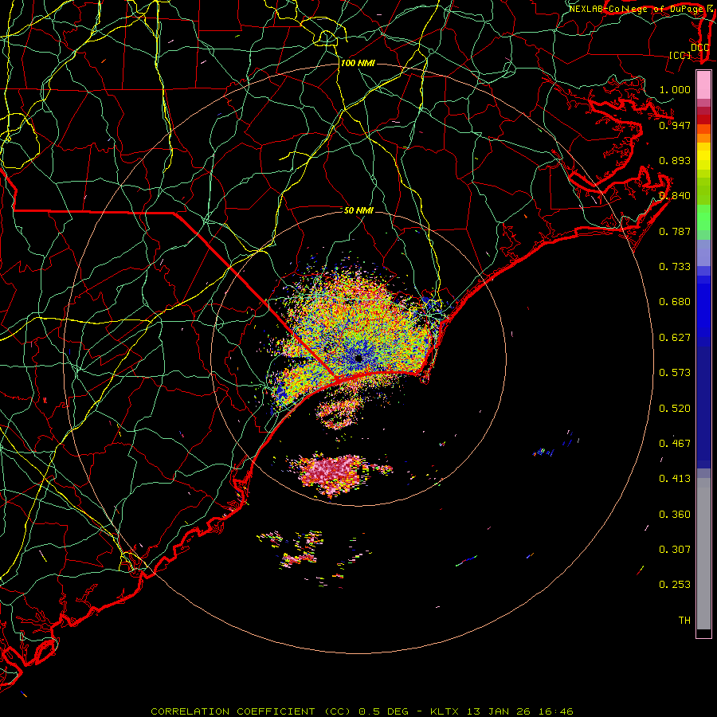Select the 0.360 legend value
This screenshot has width=717, height=717.
(x=675, y=515)
